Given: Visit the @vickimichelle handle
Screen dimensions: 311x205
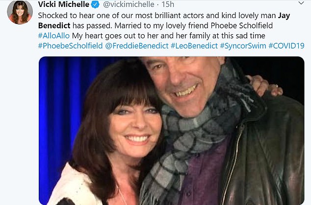Looking at the screenshot, I should (x=129, y=4).
